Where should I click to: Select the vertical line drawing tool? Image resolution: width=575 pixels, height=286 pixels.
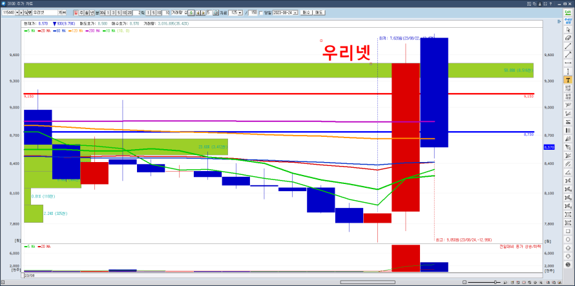[568, 71]
